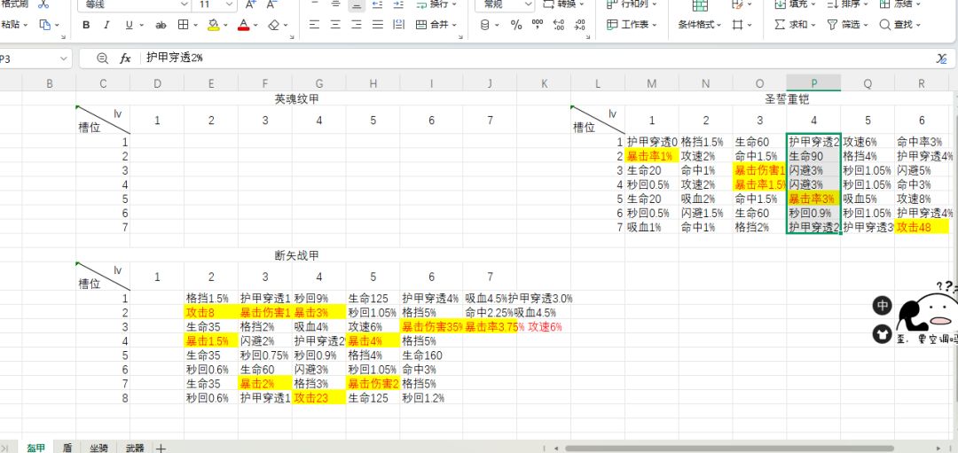Click the icon at formula bar's right end
The image size is (958, 453).
941,58
